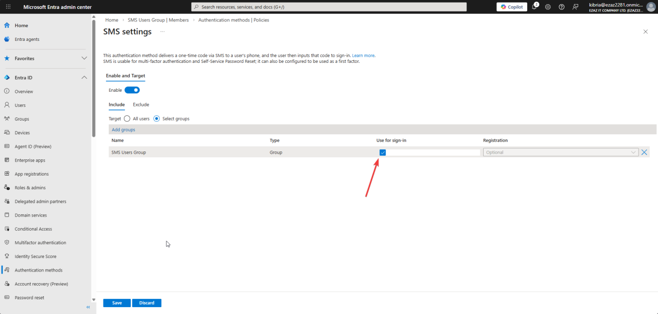Viewport: 658px width, 314px height.
Task: Click the Add groups link
Action: point(123,129)
